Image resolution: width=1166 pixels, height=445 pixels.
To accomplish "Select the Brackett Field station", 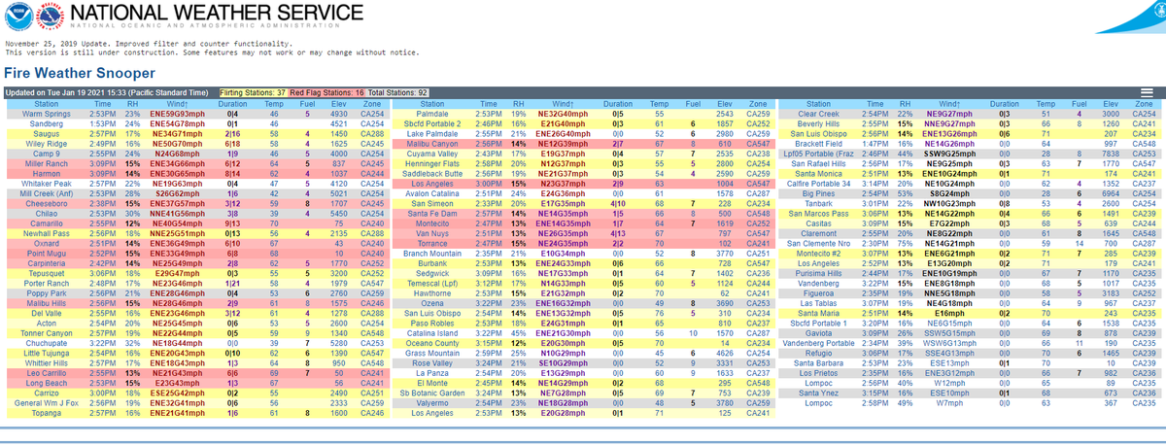I will (x=818, y=143).
